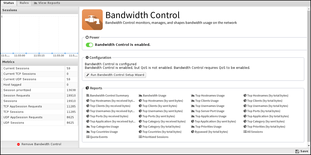
Task: Switch to the Rules tab
Action: [x=24, y=3]
